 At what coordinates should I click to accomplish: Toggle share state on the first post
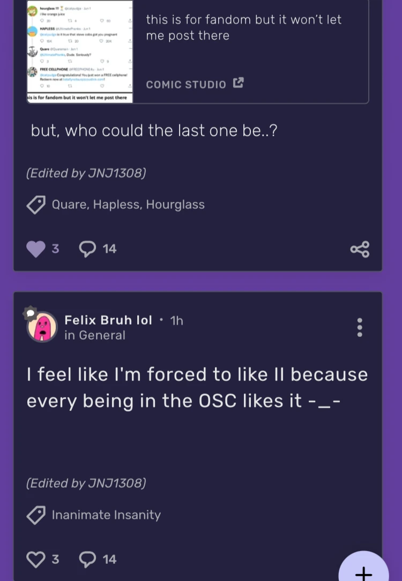(360, 248)
